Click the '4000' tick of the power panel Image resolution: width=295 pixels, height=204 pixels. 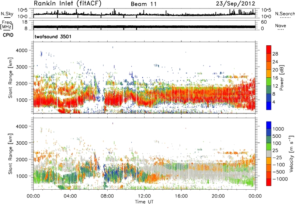(22, 50)
